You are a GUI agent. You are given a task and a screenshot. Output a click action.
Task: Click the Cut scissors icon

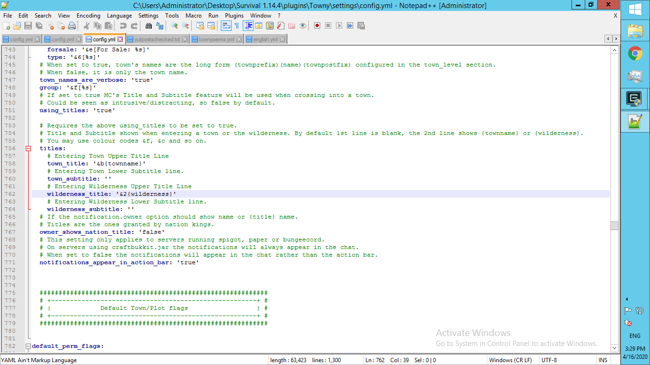pyautogui.click(x=87, y=26)
